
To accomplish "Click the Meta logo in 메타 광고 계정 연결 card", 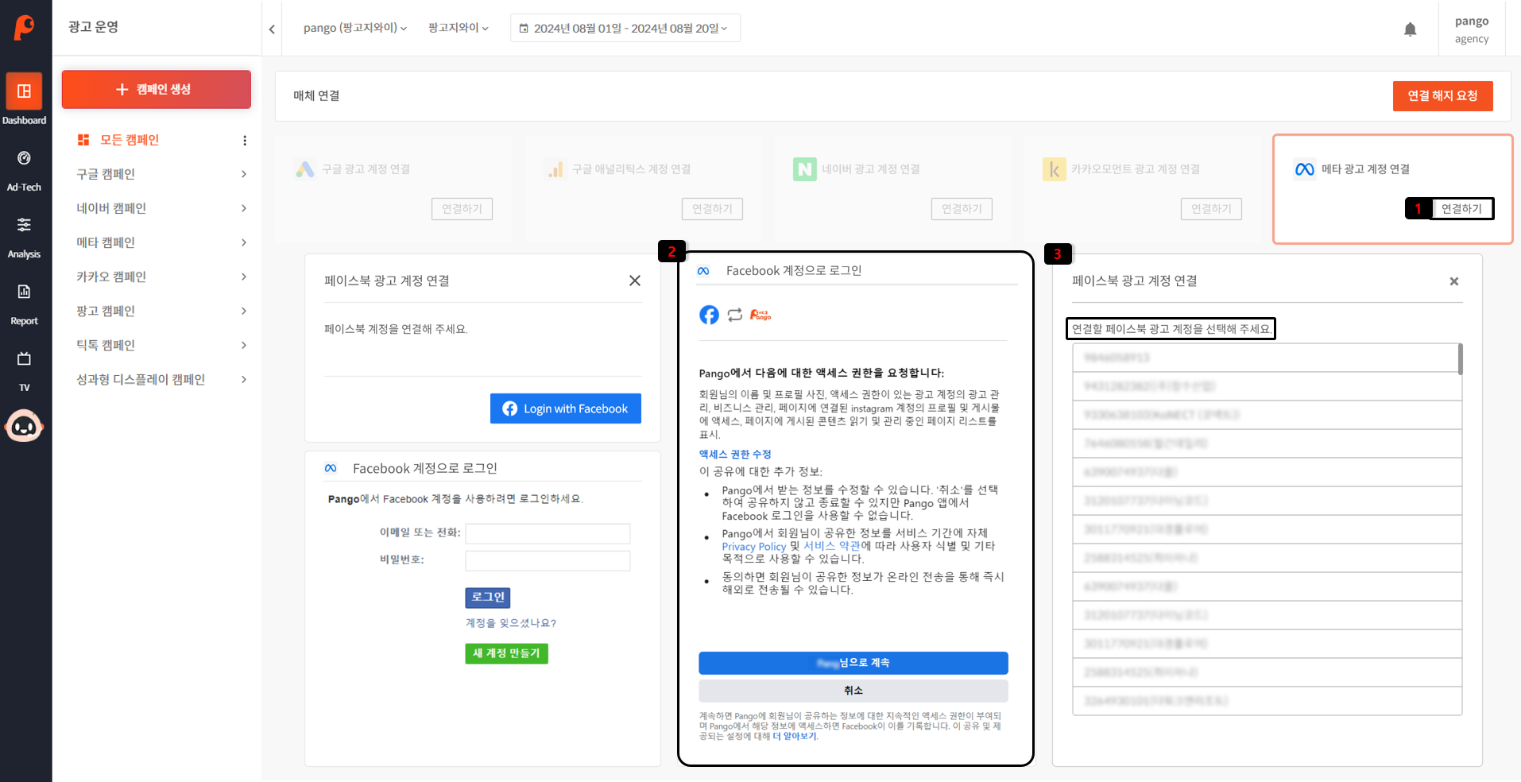I will pyautogui.click(x=1305, y=169).
